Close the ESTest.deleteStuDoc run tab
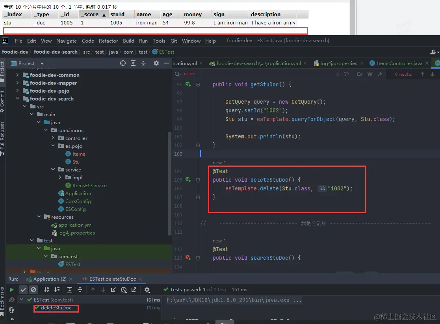This screenshot has width=440, height=324. point(140,279)
